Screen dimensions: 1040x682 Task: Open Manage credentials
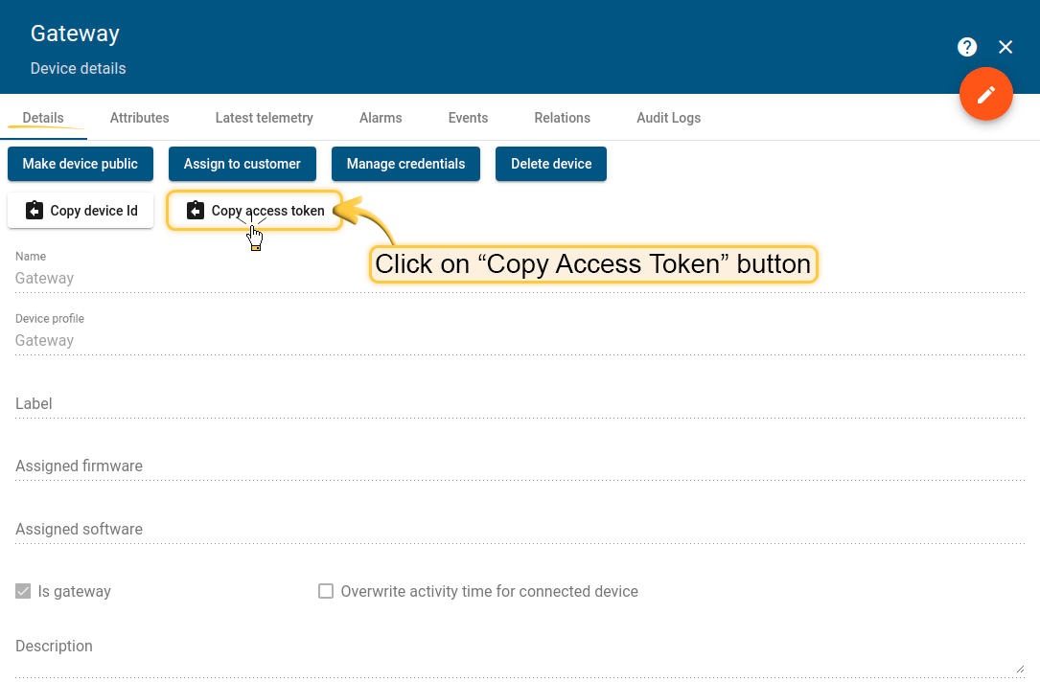(405, 164)
